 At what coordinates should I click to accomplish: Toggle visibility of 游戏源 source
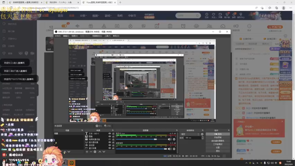pos(110,145)
